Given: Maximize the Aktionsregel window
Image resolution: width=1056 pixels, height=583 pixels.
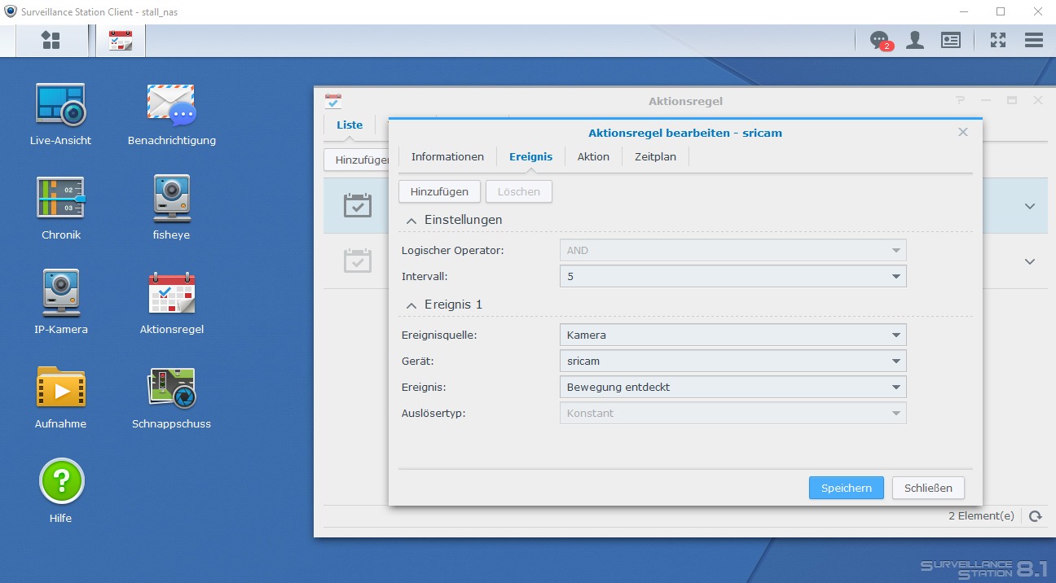Looking at the screenshot, I should [x=1012, y=100].
